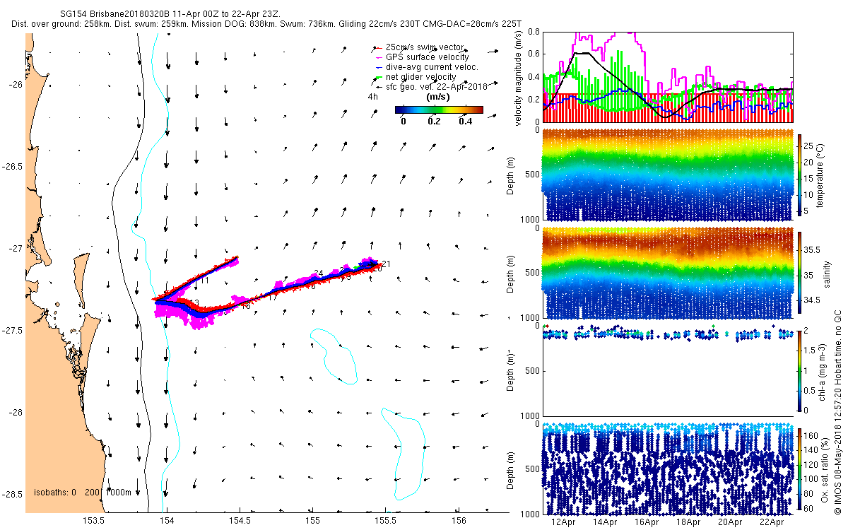This screenshot has width=848, height=530.
Task: Click the '500' depth tick of chl-a panel
Action: coord(533,371)
